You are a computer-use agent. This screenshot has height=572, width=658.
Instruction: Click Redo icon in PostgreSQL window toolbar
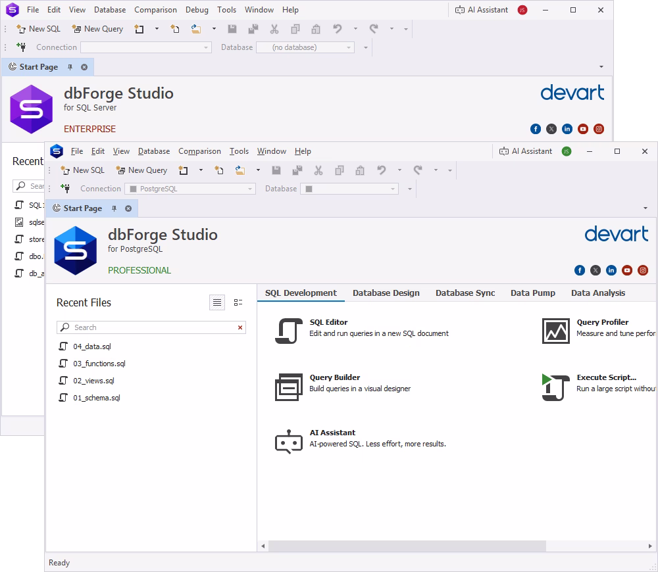click(x=418, y=170)
